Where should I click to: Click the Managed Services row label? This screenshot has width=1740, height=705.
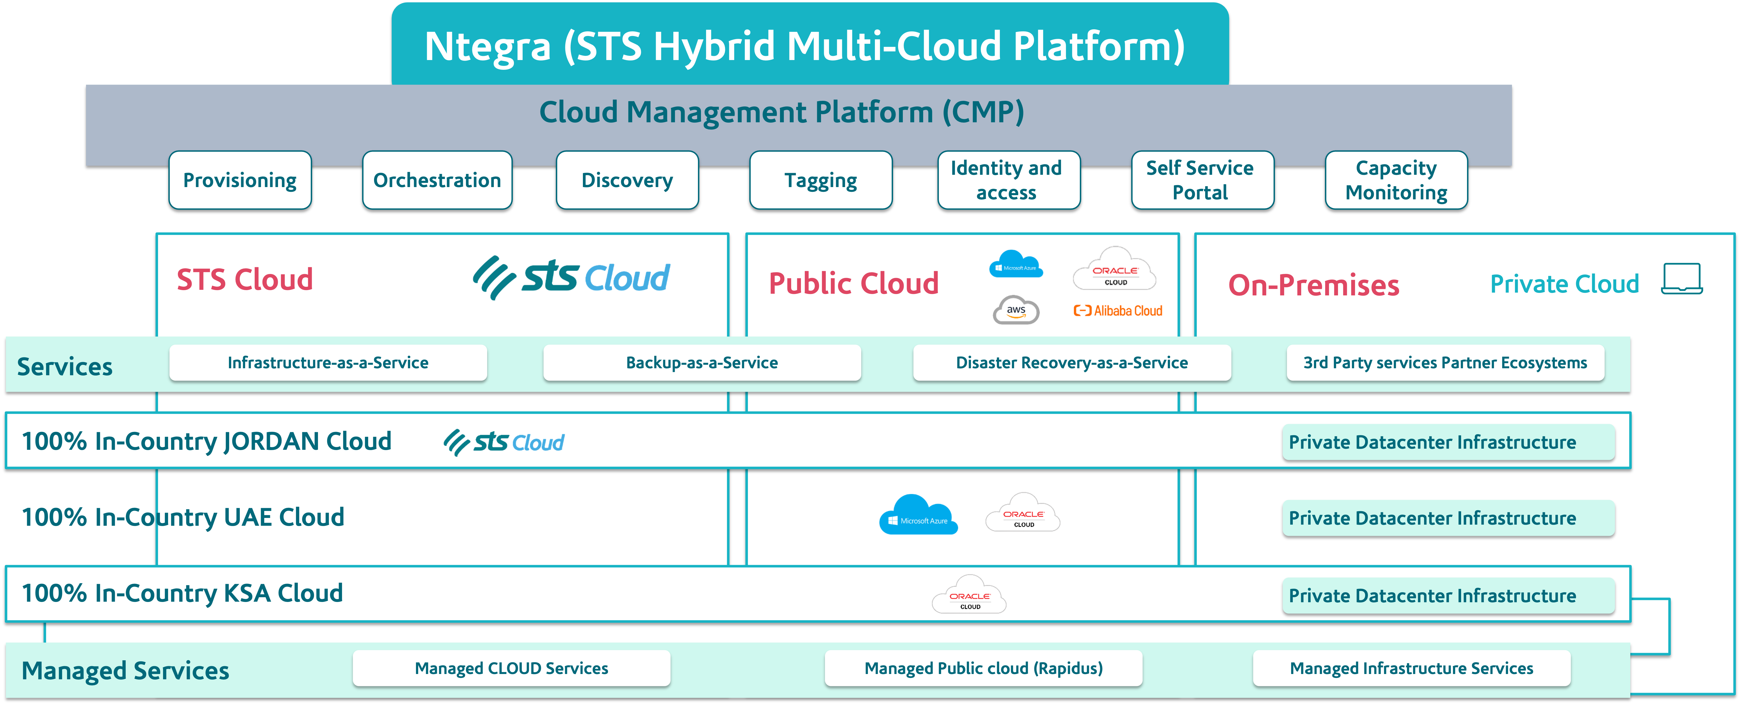[126, 671]
